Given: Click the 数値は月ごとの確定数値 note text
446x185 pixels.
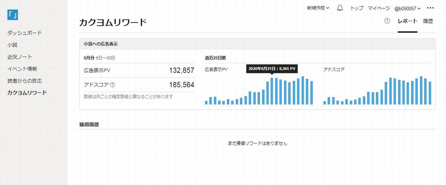Looking at the screenshot, I should (129, 96).
